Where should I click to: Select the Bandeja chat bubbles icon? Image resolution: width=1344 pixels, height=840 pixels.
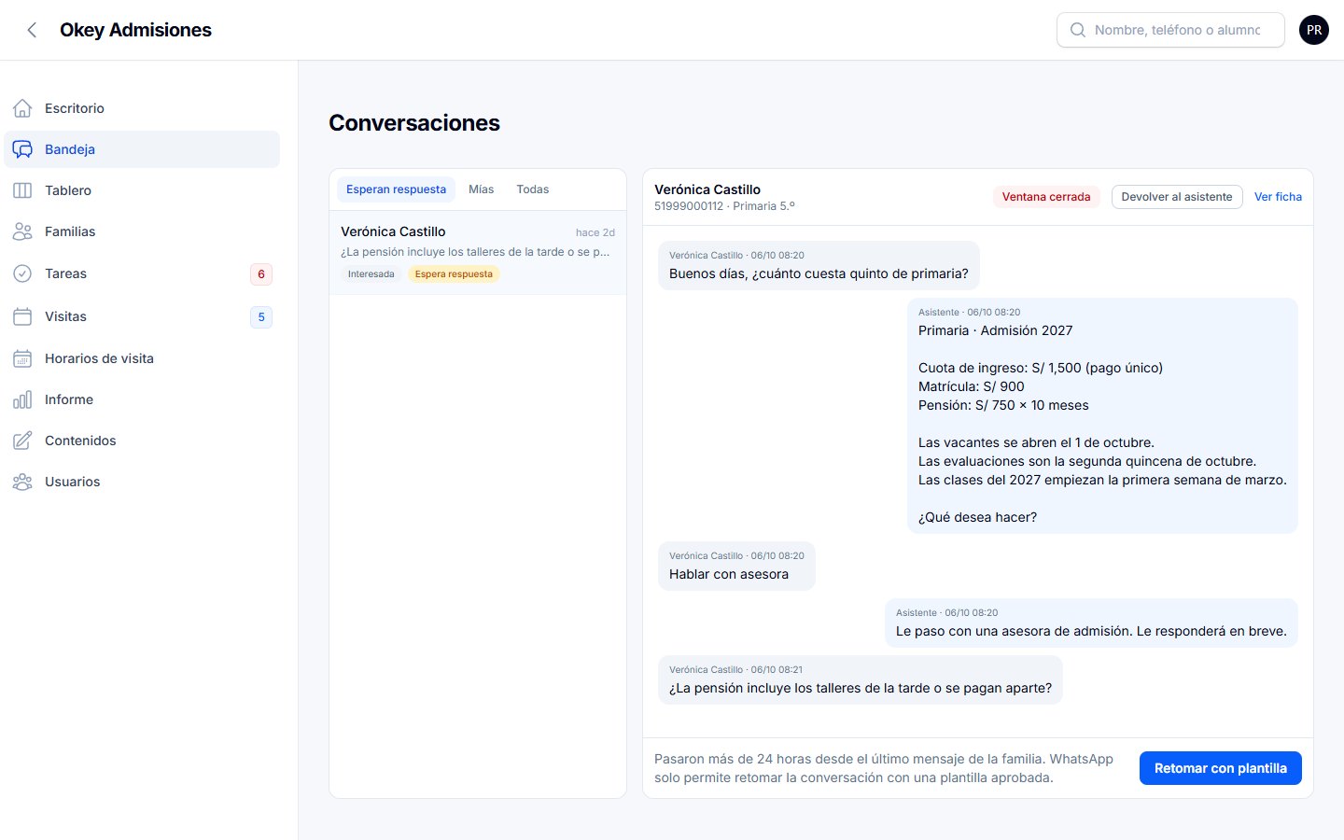coord(22,149)
